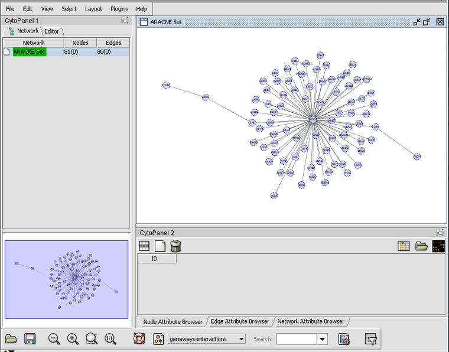Open the Plugins menu
This screenshot has width=449, height=352.
[x=119, y=9]
